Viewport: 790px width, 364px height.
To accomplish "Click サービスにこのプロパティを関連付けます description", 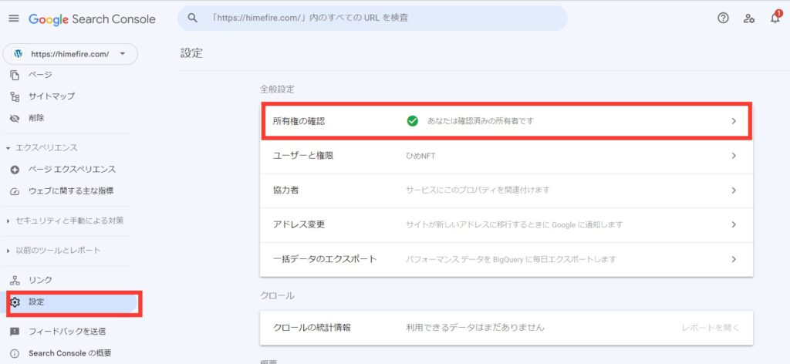I will pyautogui.click(x=478, y=190).
